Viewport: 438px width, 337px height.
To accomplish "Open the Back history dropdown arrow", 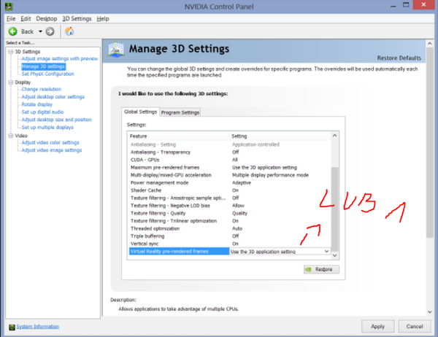I will (x=40, y=31).
